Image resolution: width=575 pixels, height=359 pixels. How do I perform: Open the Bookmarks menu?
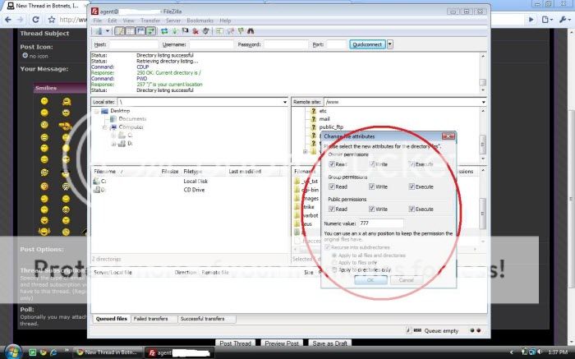click(x=200, y=20)
